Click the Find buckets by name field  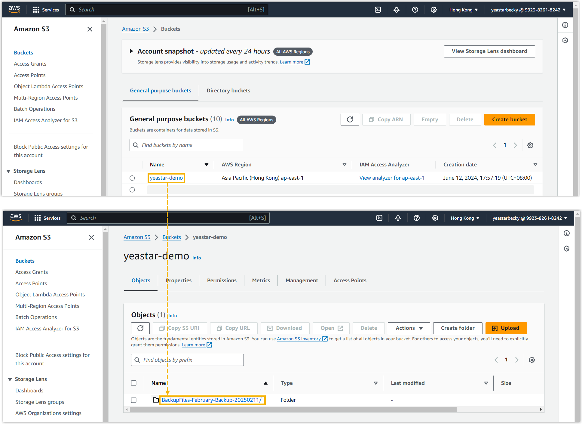coord(186,145)
